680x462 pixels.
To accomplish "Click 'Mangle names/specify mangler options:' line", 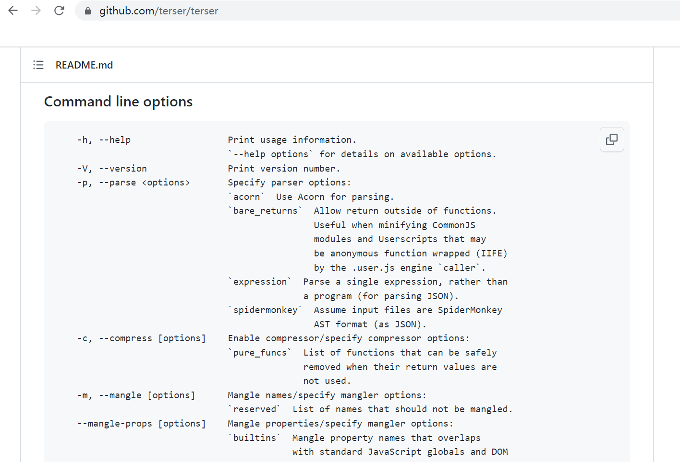I will coord(327,395).
